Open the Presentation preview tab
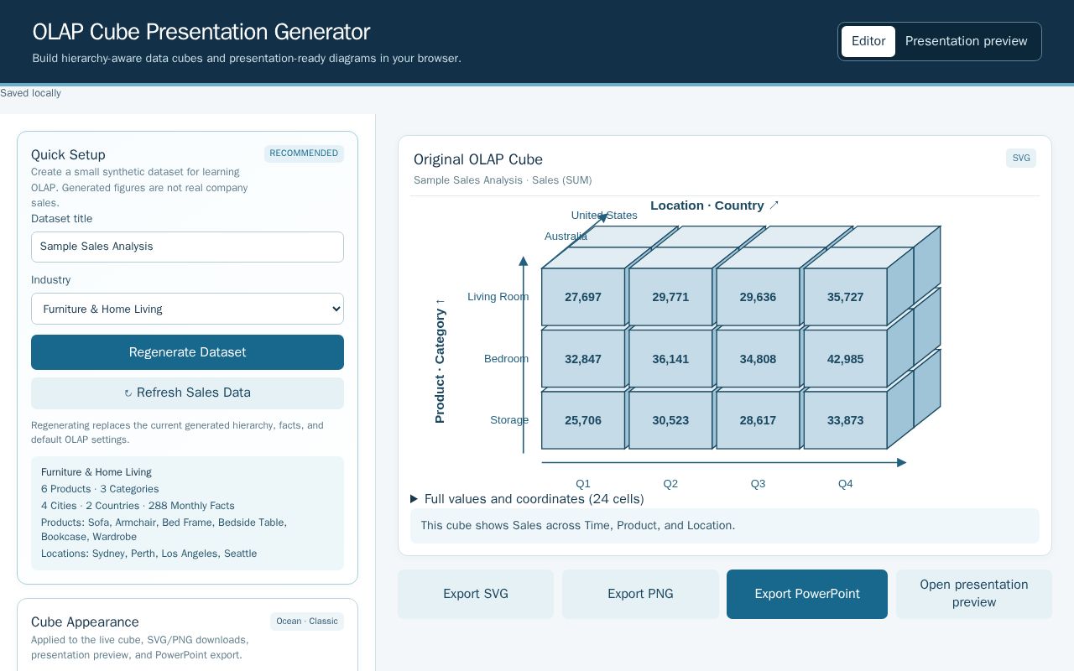1074x671 pixels. 966,41
